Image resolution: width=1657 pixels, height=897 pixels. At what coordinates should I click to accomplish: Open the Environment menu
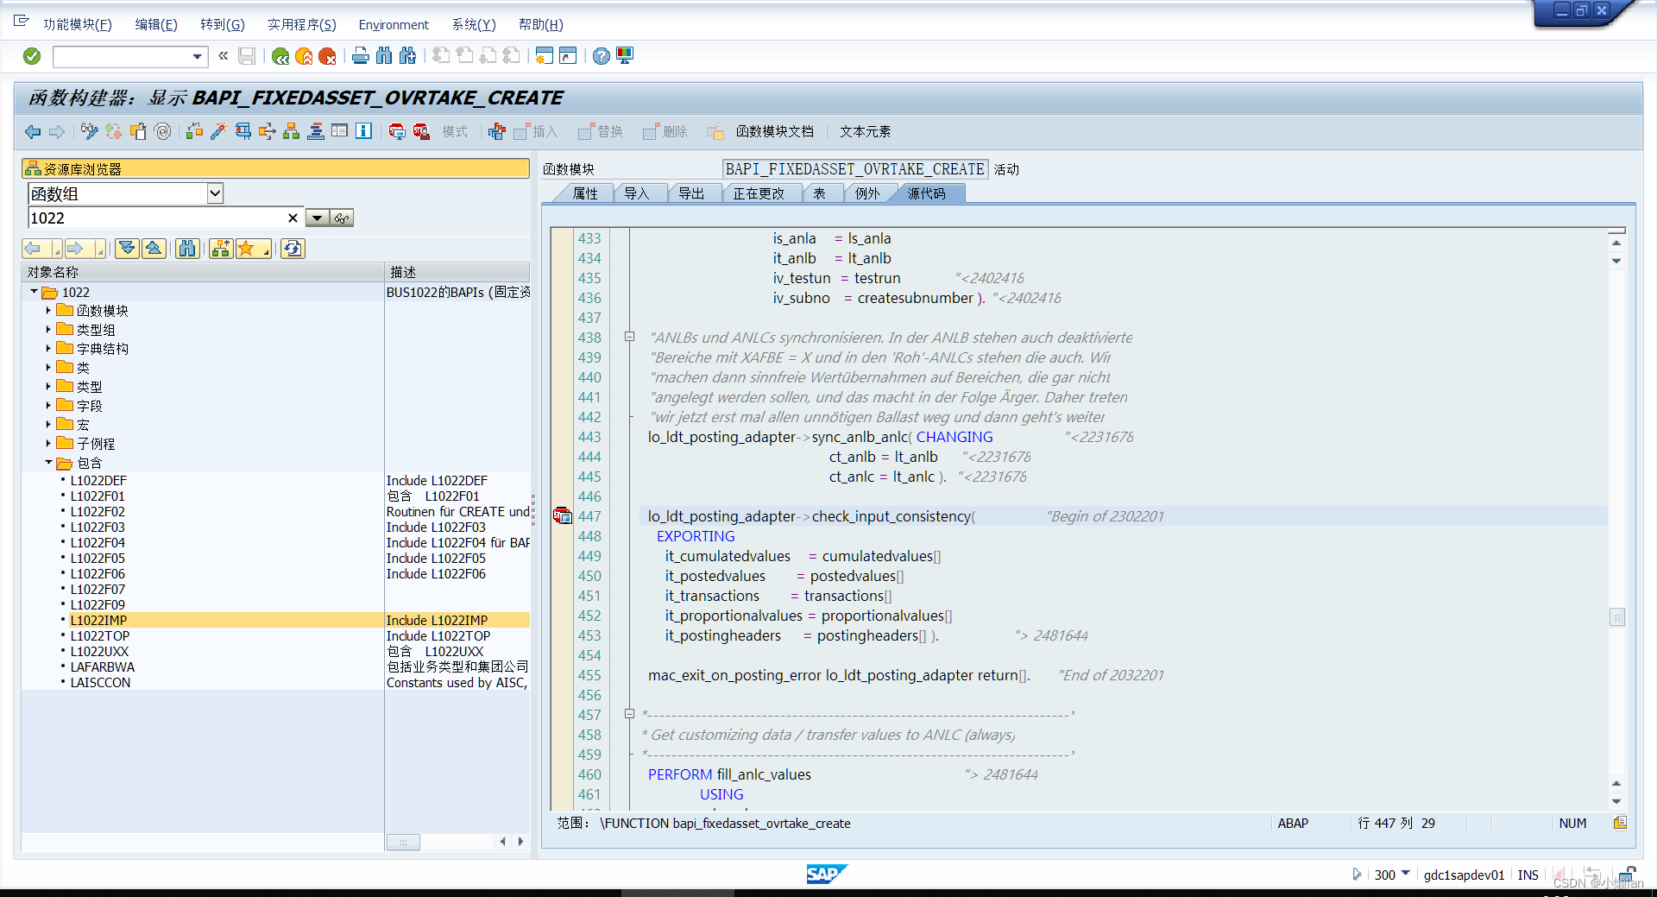click(x=394, y=24)
